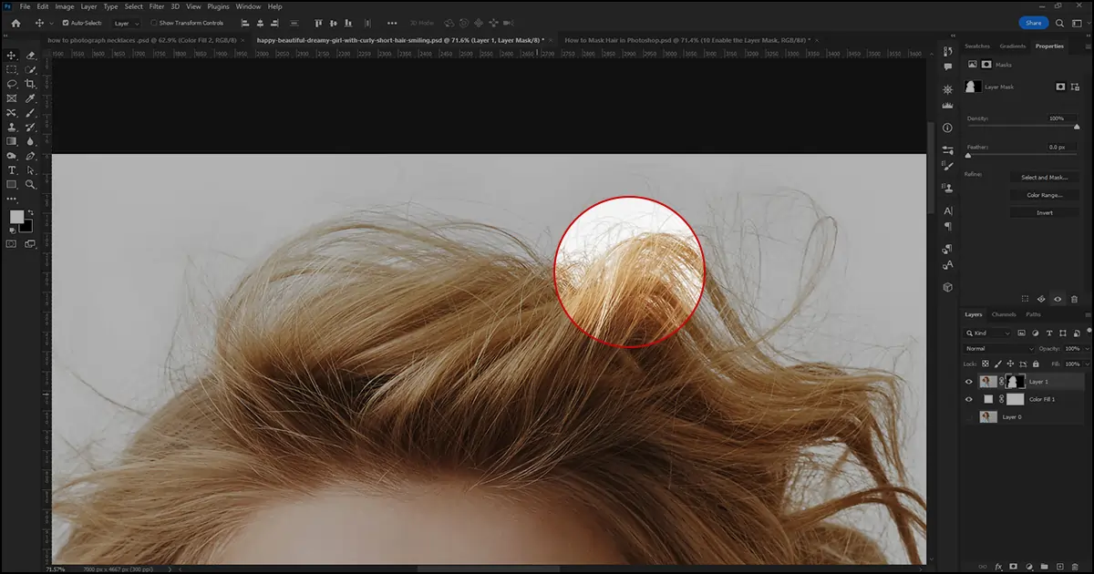Viewport: 1094px width, 574px height.
Task: Open the Filter menu
Action: 156,6
